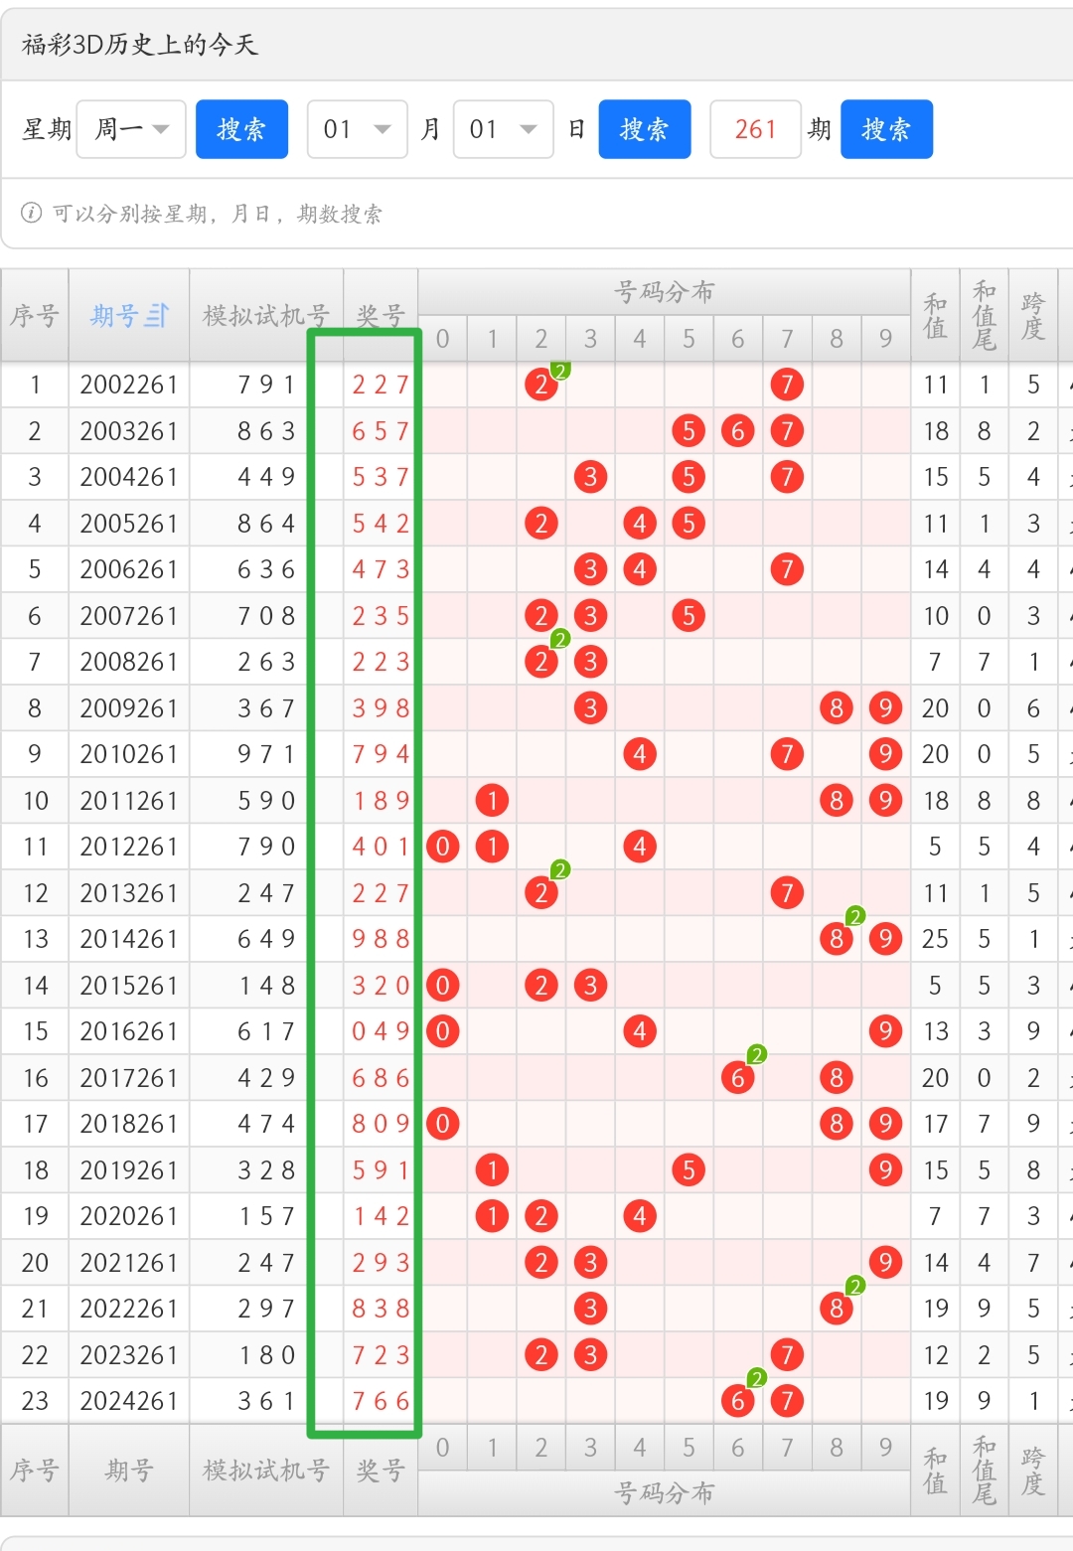The height and width of the screenshot is (1551, 1073).
Task: Select issue number 2023261
Action: pos(129,1355)
